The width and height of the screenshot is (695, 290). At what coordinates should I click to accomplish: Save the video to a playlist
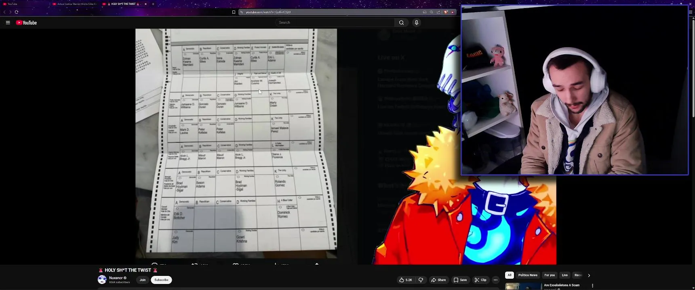460,280
